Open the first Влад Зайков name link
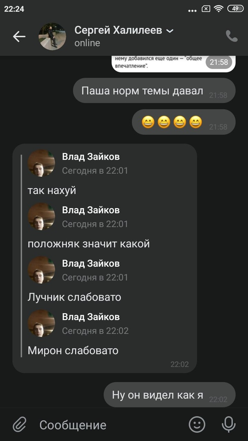 pyautogui.click(x=91, y=157)
